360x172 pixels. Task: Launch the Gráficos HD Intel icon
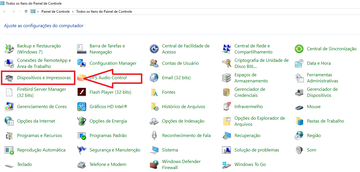(x=81, y=107)
